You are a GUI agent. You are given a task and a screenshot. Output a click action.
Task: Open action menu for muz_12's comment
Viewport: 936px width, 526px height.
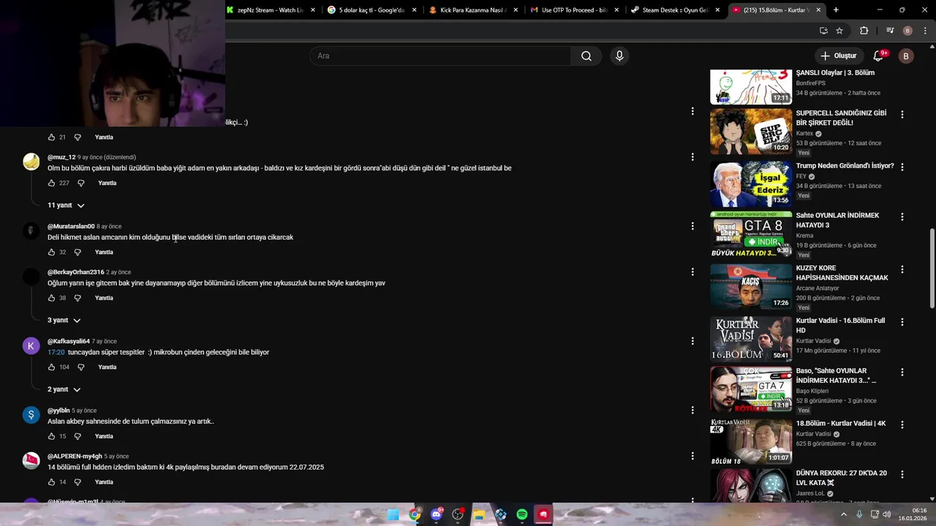(x=692, y=157)
